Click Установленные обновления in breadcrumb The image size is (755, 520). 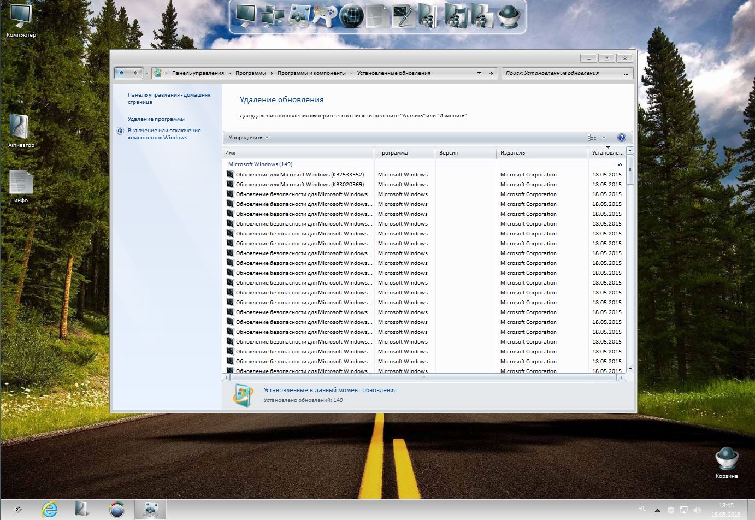click(394, 73)
